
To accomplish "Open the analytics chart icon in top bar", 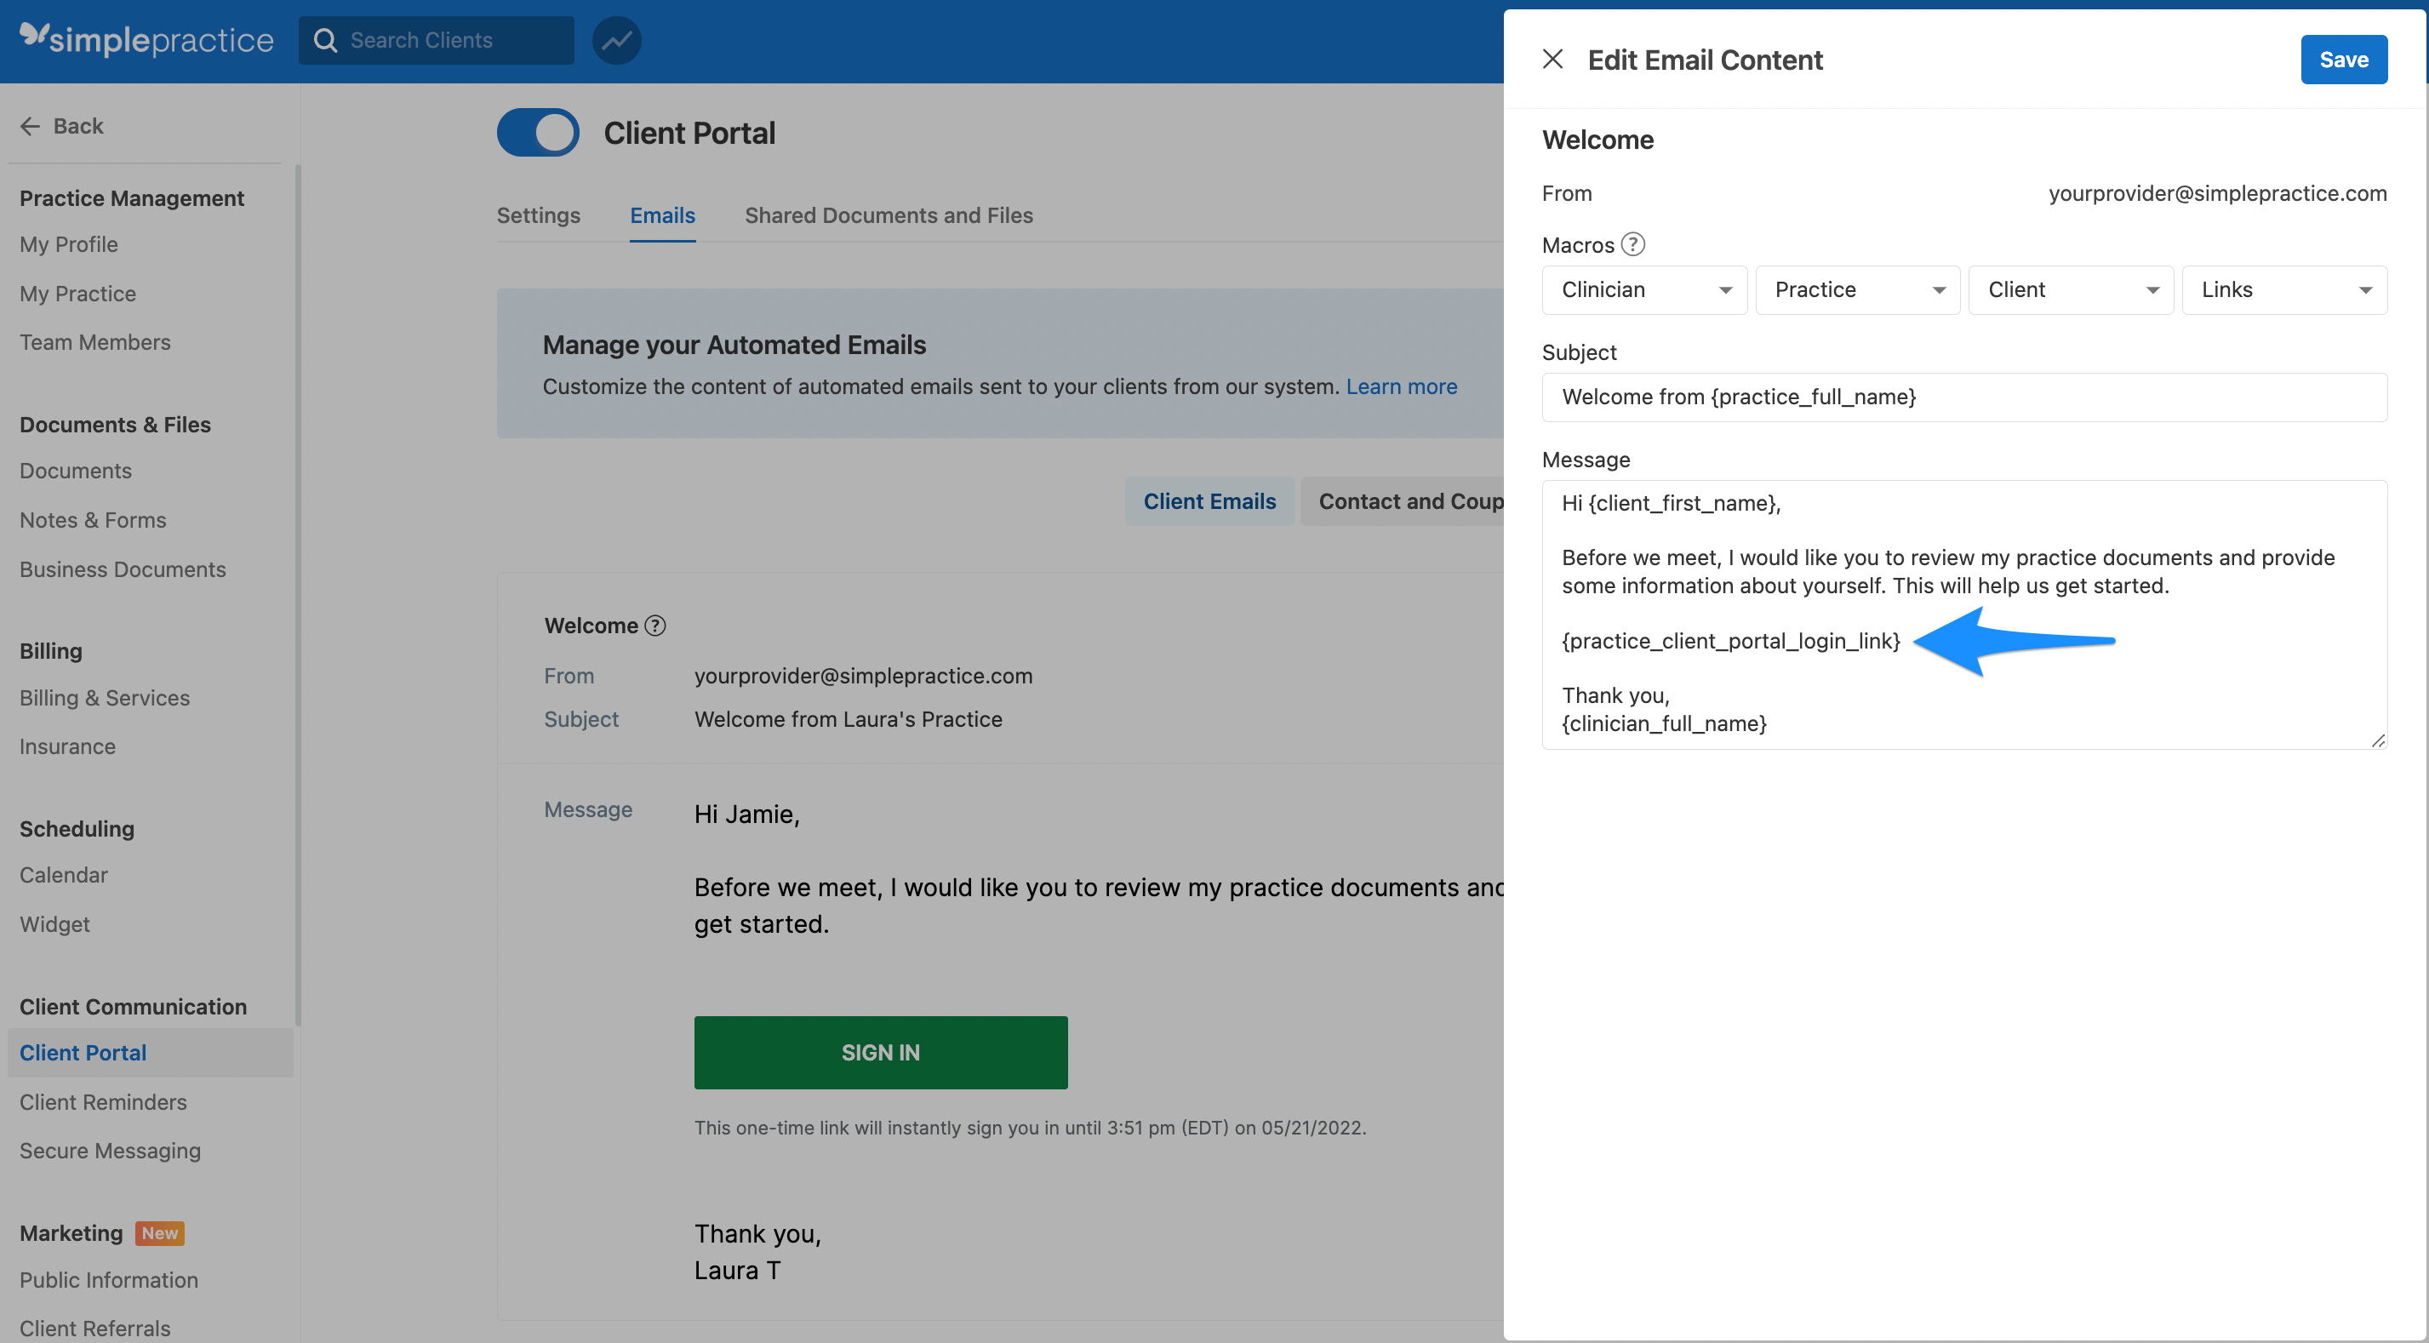I will coord(617,40).
